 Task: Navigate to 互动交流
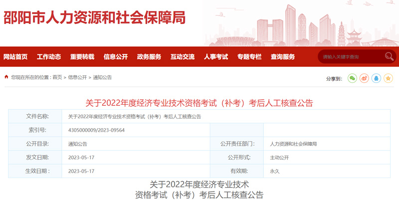click(183, 57)
